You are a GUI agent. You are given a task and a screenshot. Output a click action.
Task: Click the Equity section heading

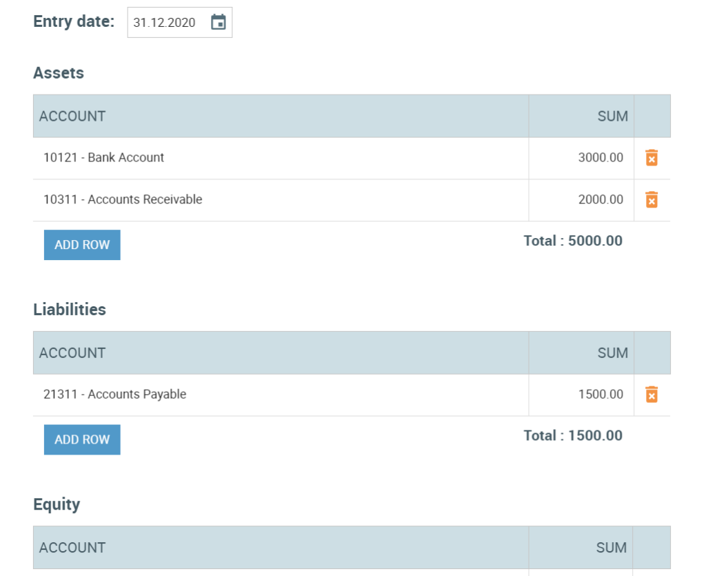[56, 504]
